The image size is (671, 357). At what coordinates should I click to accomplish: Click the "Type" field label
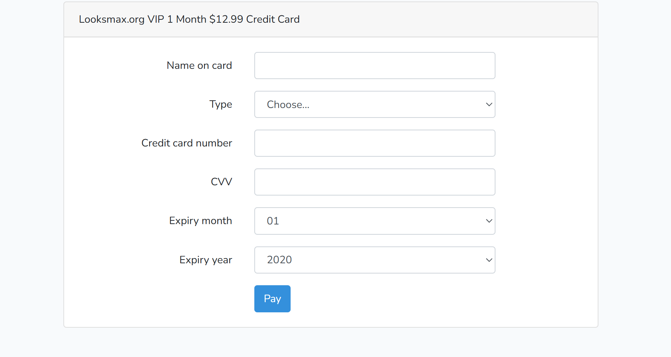click(221, 104)
